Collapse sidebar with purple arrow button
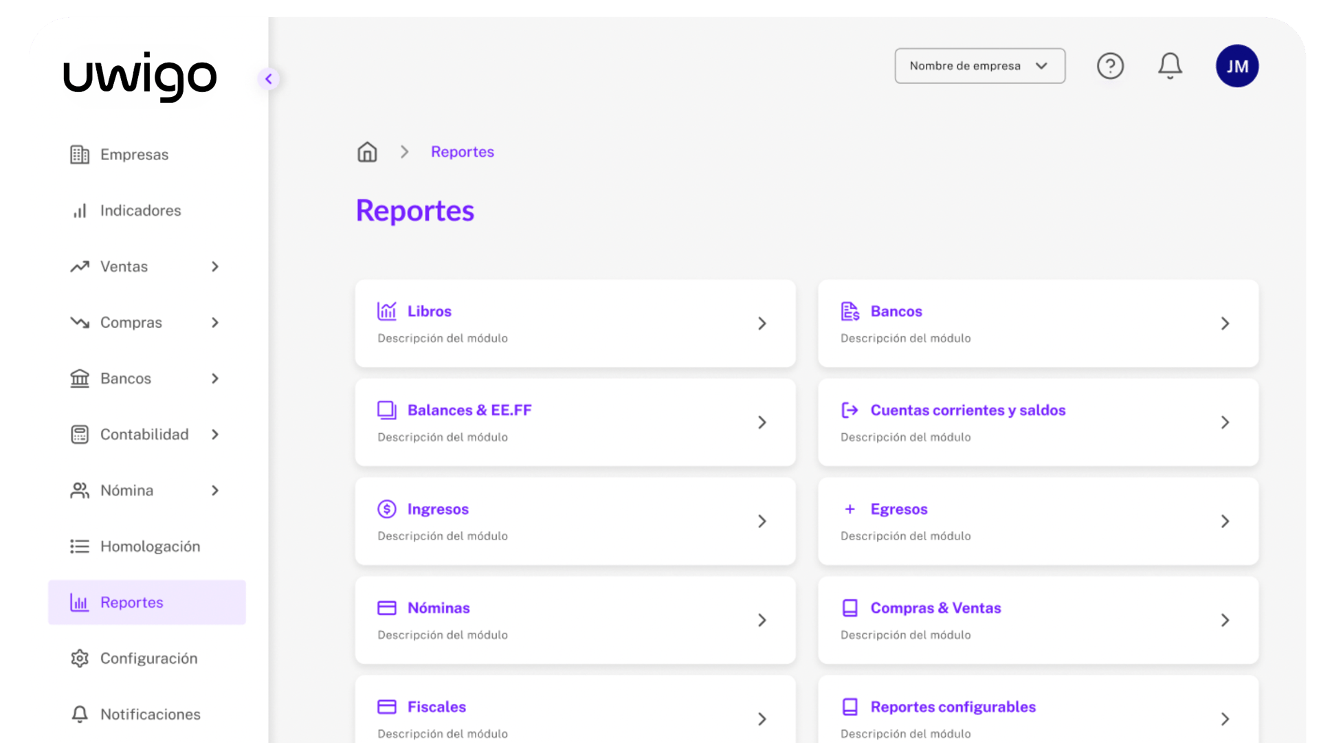 pyautogui.click(x=269, y=79)
